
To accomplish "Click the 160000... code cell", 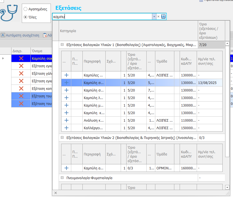I will click(188, 168).
